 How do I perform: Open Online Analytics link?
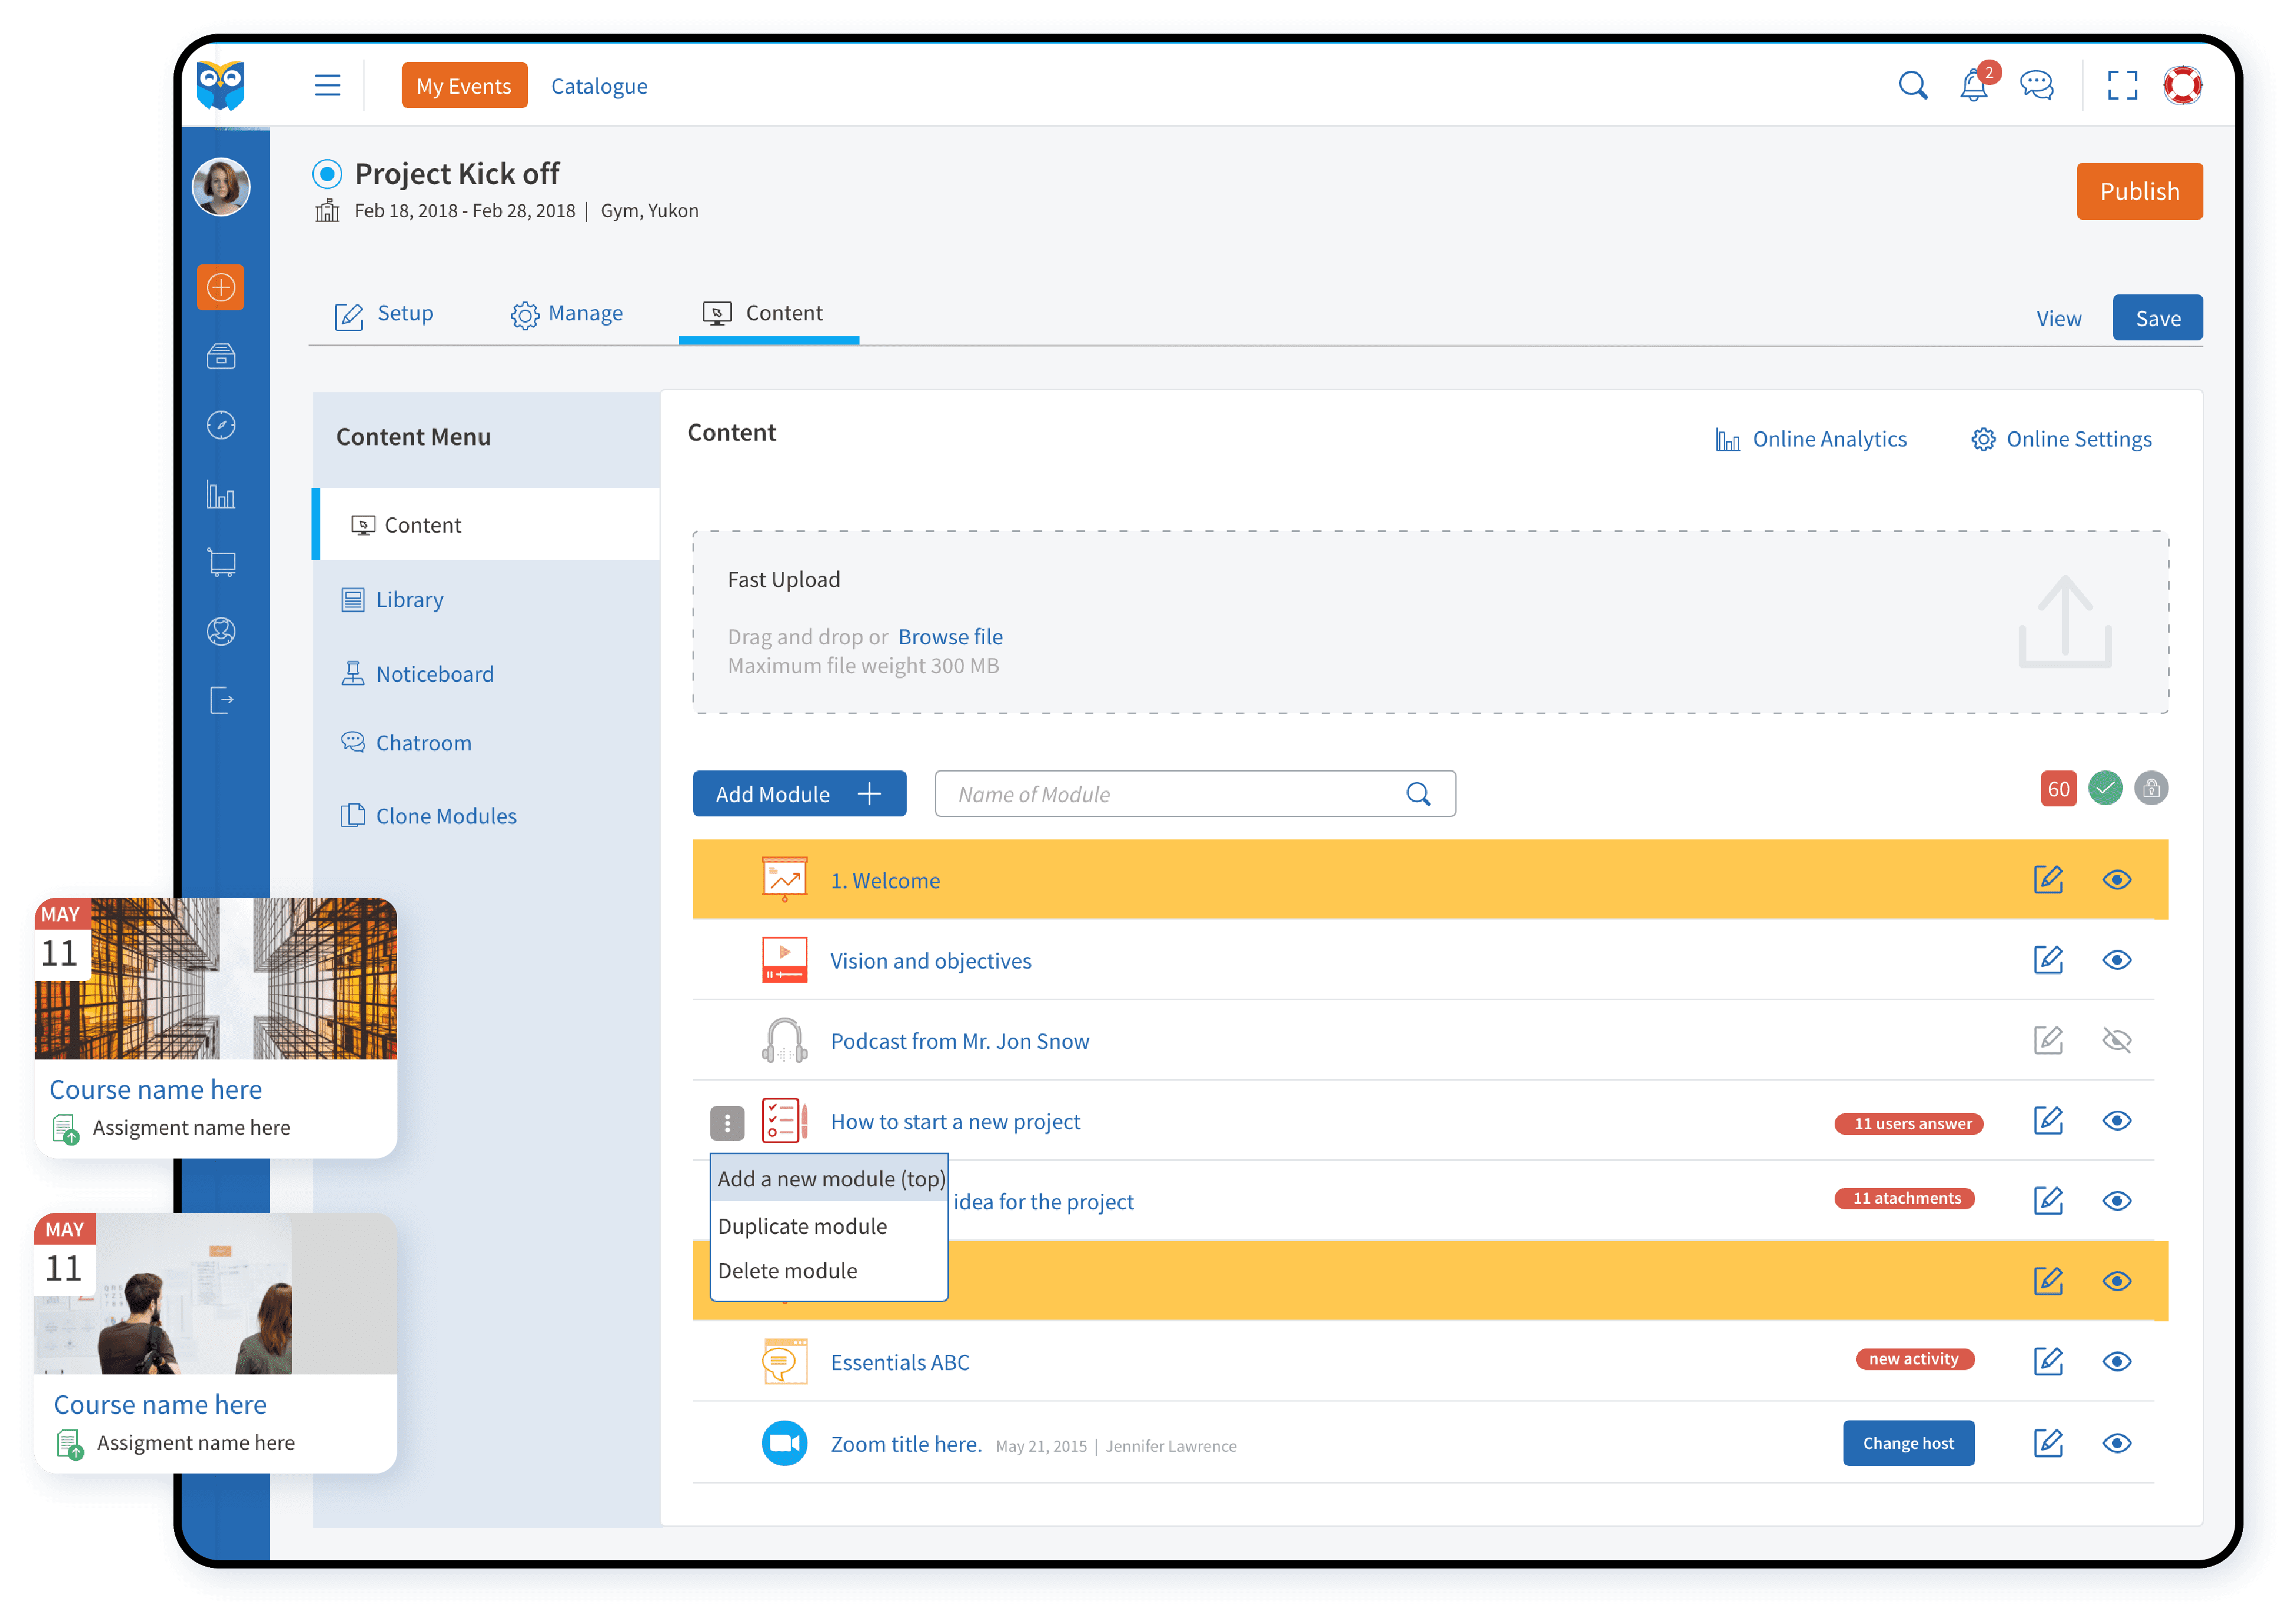point(1811,440)
